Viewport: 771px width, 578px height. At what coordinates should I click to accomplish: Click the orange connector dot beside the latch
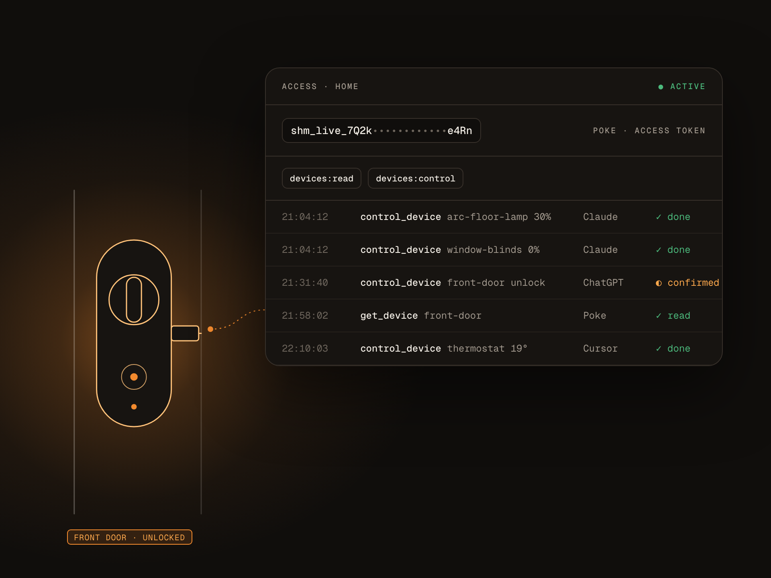tap(210, 329)
